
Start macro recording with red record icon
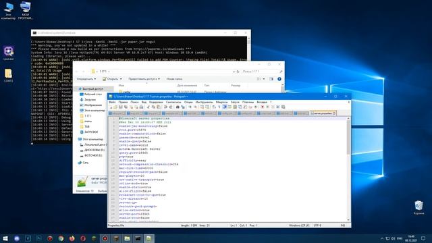(x=263, y=107)
